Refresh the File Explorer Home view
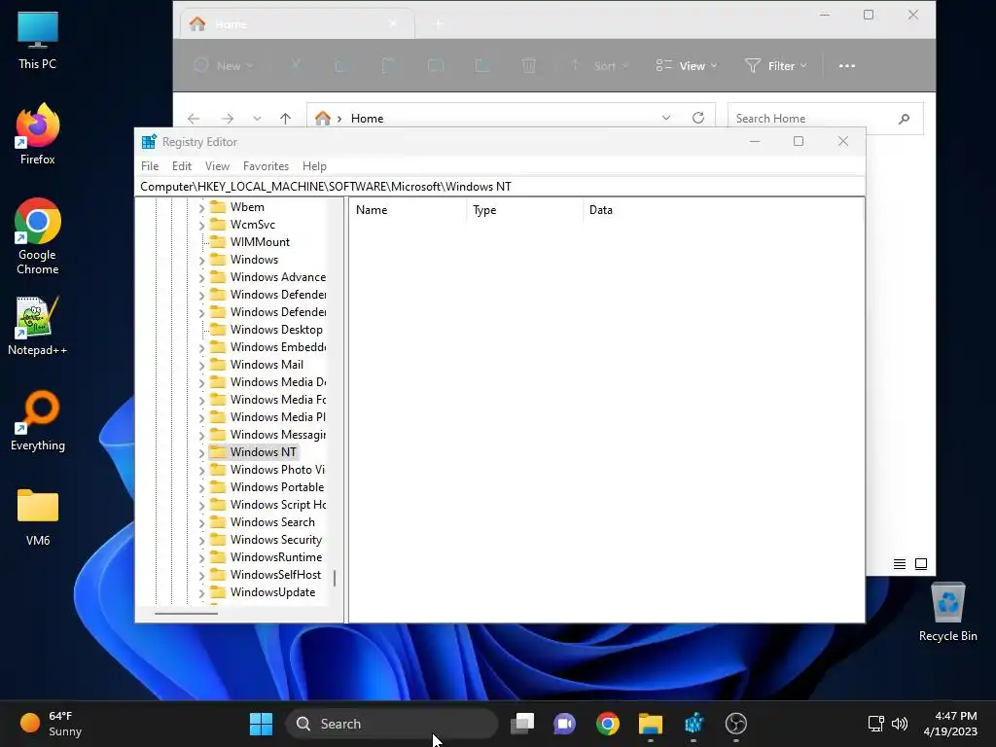This screenshot has height=747, width=996. pos(698,118)
